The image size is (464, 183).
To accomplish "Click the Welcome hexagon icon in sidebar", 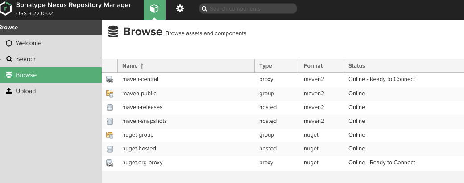I will [9, 43].
